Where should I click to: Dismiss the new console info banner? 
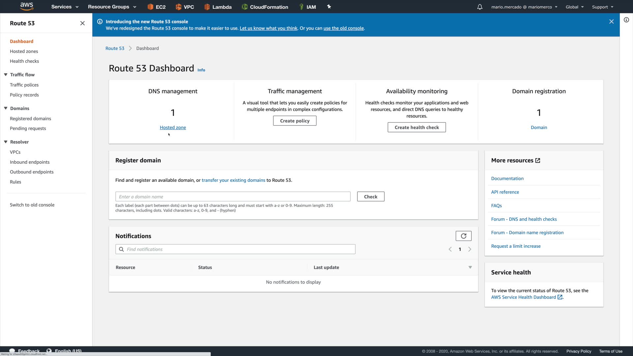[x=611, y=21]
